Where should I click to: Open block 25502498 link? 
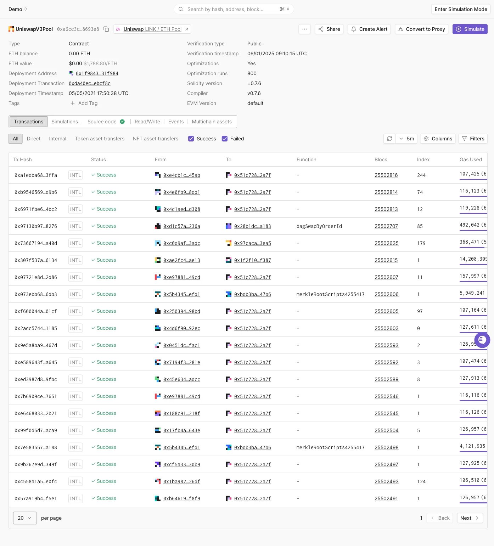click(386, 447)
